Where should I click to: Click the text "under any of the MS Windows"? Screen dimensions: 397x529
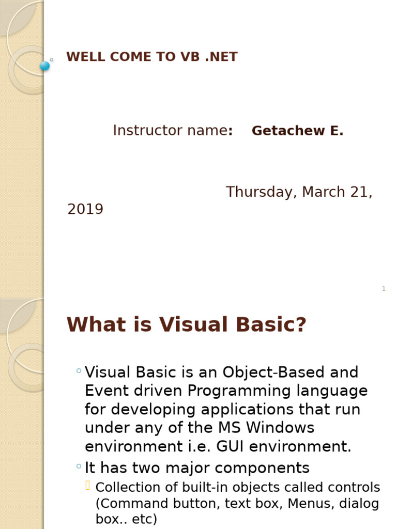200,428
